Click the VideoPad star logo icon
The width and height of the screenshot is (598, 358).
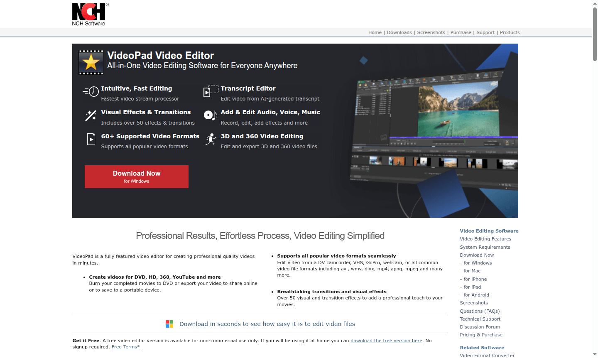coord(91,62)
